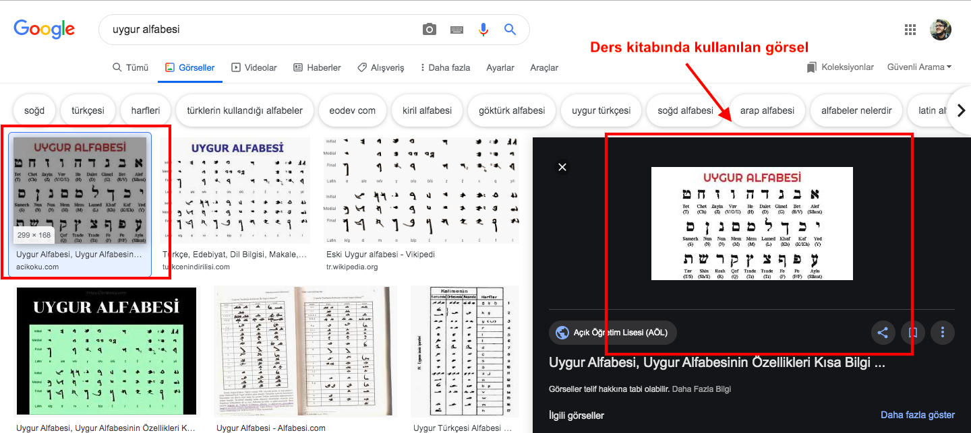Switch to the Haberler tab

point(317,67)
